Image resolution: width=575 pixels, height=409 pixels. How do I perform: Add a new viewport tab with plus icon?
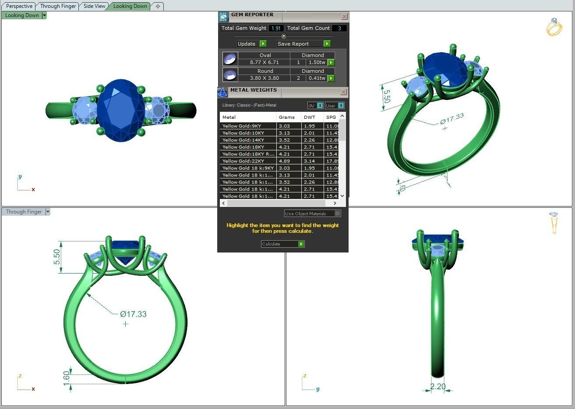[158, 6]
